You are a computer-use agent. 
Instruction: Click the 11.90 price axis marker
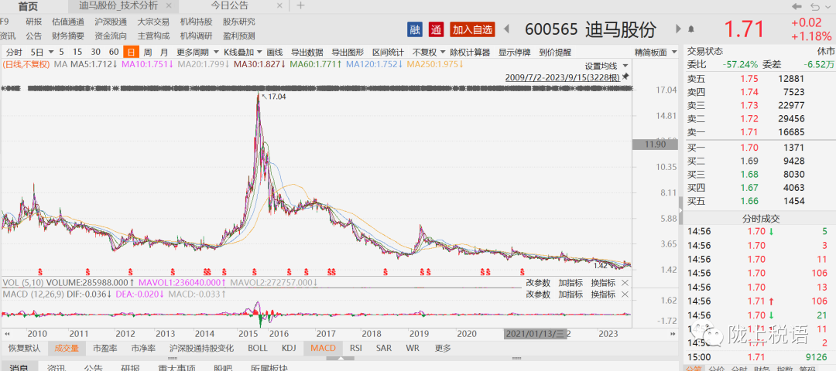pyautogui.click(x=656, y=145)
